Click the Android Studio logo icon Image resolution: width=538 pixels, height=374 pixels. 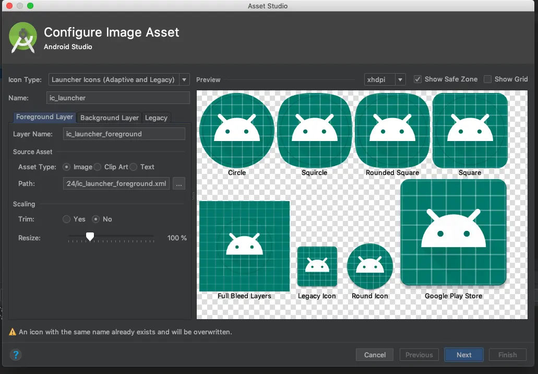[x=22, y=38]
